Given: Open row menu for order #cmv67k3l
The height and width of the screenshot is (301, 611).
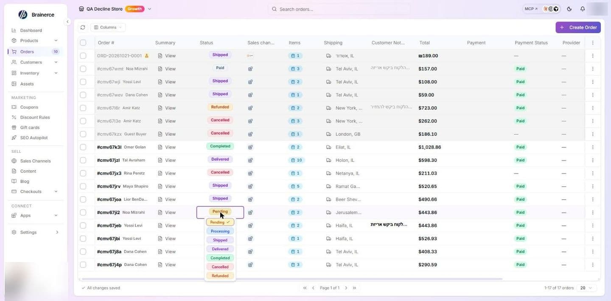Looking at the screenshot, I should point(593,147).
